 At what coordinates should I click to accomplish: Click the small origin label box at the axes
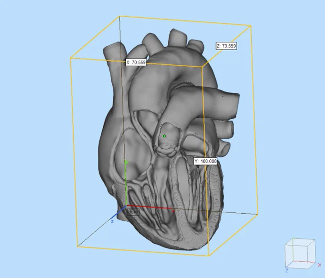pos(133,212)
